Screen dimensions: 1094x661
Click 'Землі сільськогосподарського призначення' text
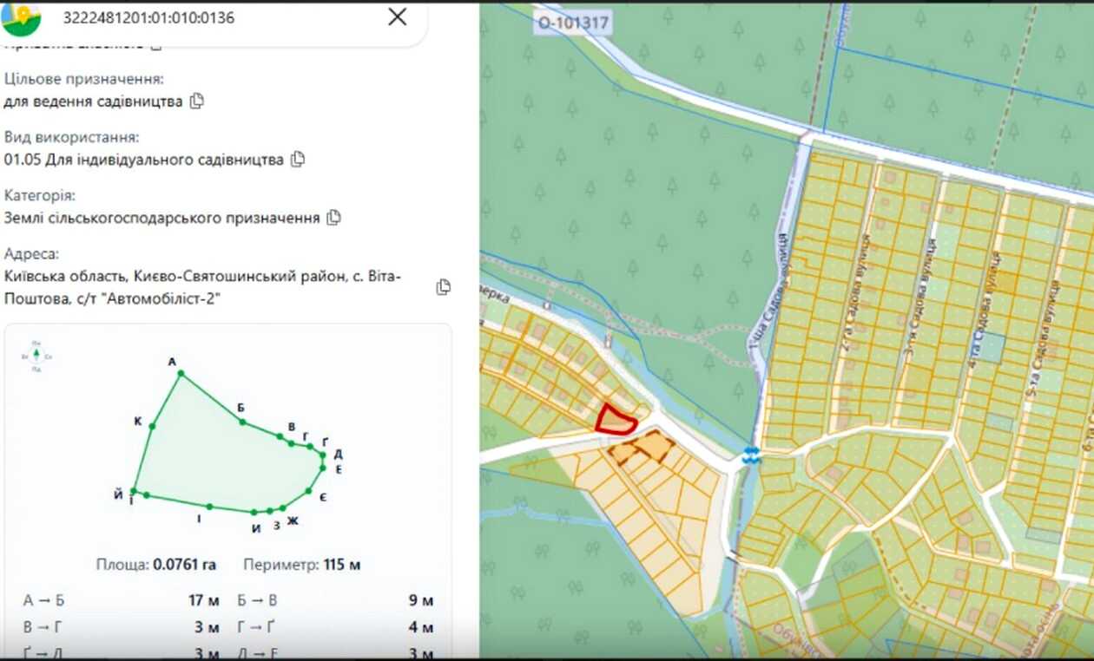coord(161,218)
